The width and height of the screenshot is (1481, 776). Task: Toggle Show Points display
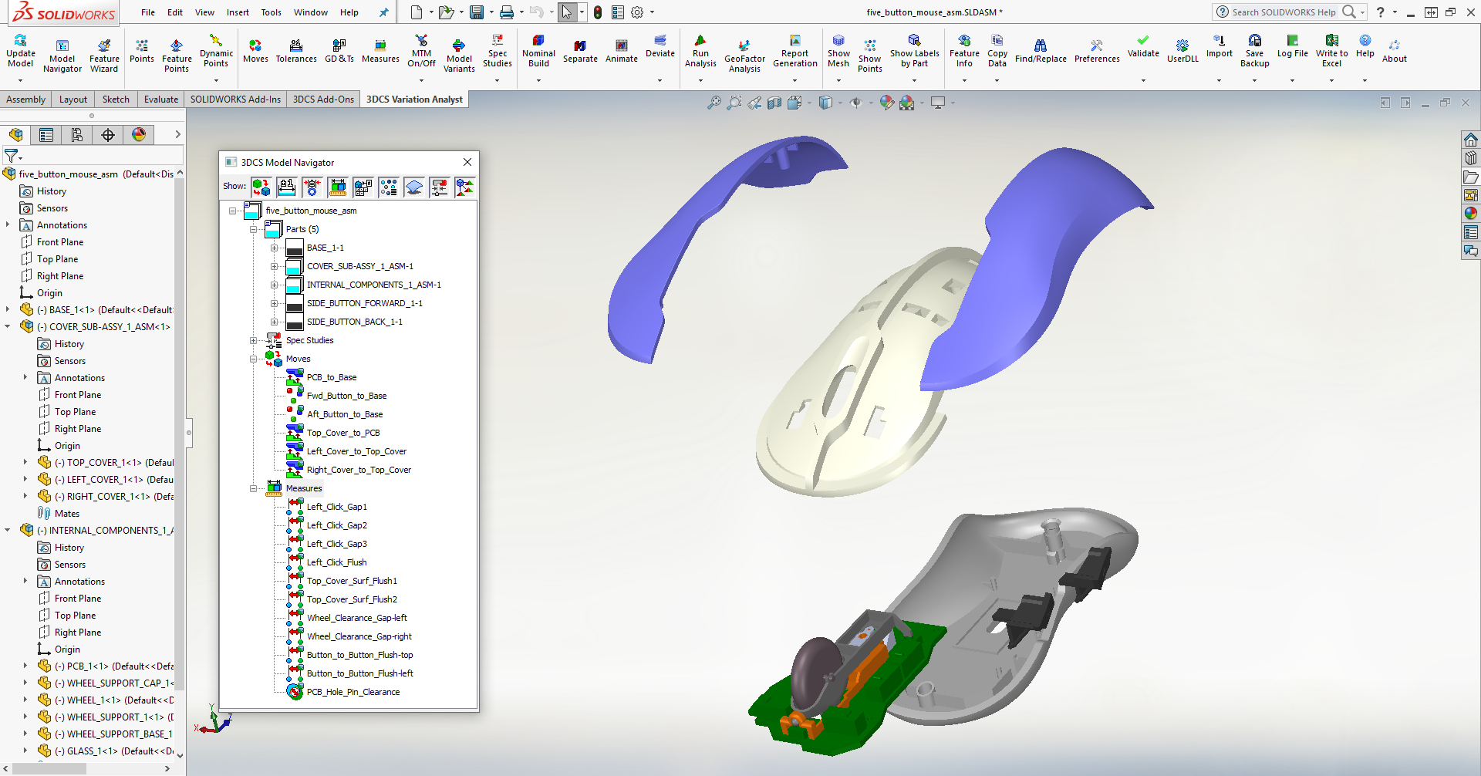coord(869,52)
